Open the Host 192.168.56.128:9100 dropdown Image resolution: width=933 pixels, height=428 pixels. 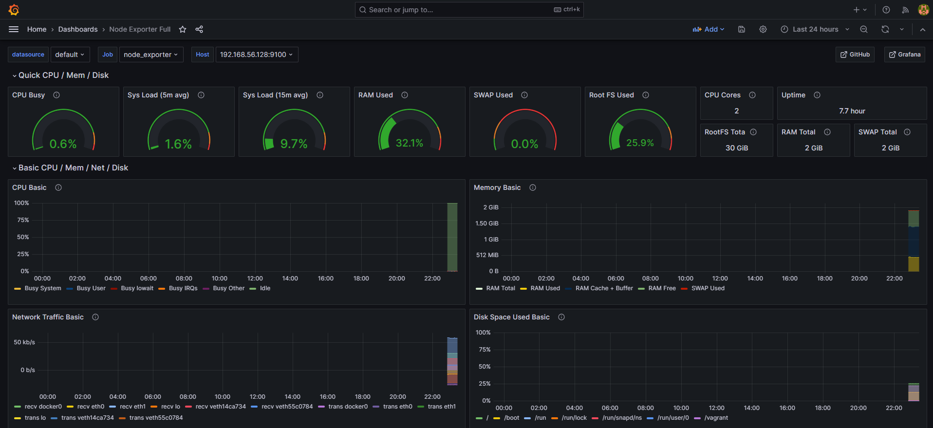coord(257,55)
